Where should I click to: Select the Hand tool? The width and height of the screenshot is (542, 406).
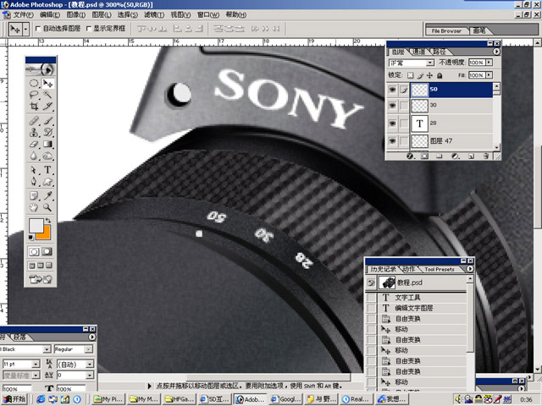(x=34, y=207)
